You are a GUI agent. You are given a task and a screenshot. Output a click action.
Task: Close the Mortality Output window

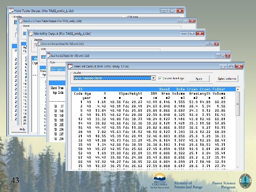click(200, 34)
